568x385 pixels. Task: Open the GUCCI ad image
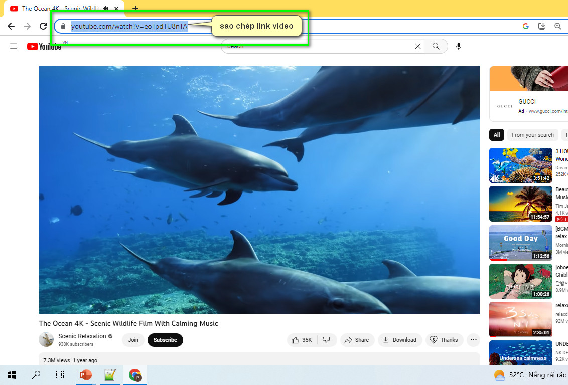click(x=528, y=79)
